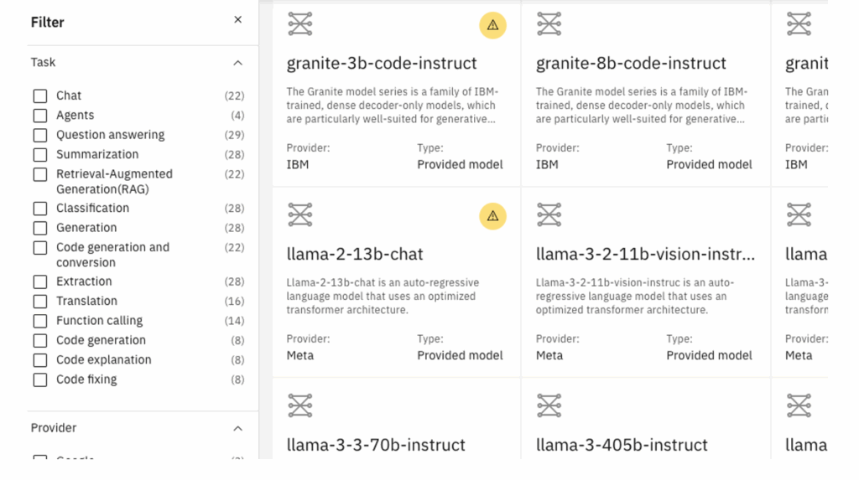Screen dimensions: 859x480
Task: Tick the Function calling filter checkbox
Action: pyautogui.click(x=40, y=321)
